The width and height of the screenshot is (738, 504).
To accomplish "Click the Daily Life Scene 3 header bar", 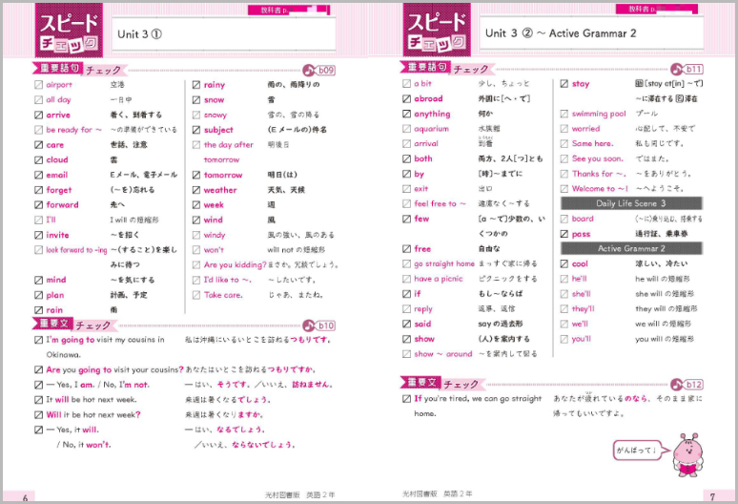I will [x=631, y=203].
